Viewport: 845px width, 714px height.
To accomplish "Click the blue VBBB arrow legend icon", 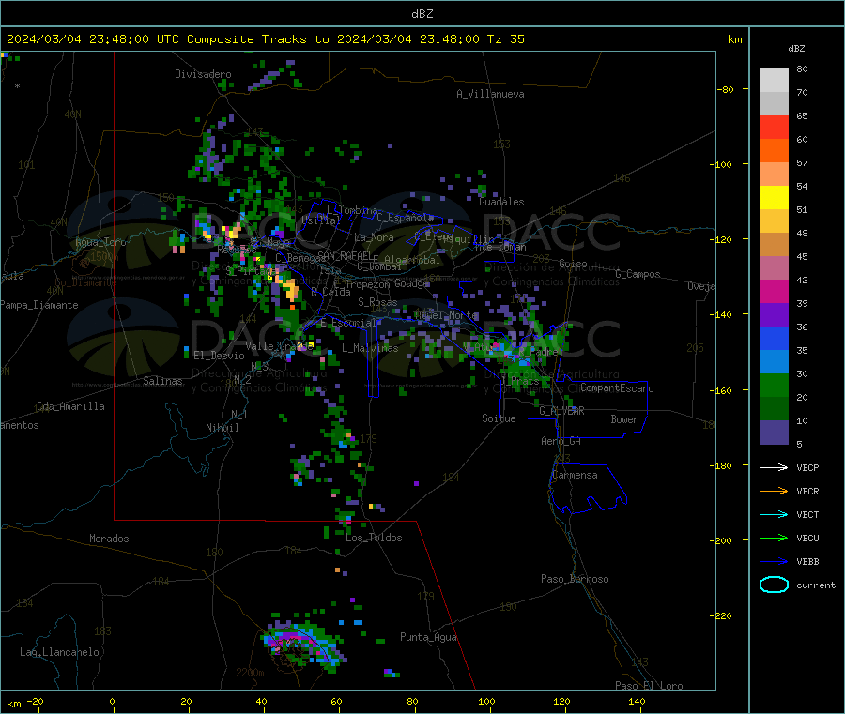I will (x=774, y=561).
